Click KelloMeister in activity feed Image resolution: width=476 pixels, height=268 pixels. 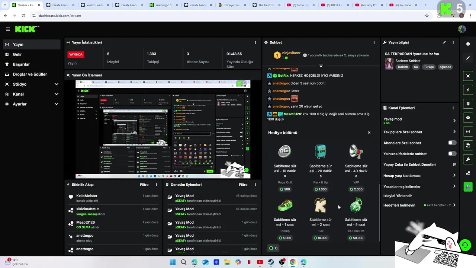click(x=87, y=196)
